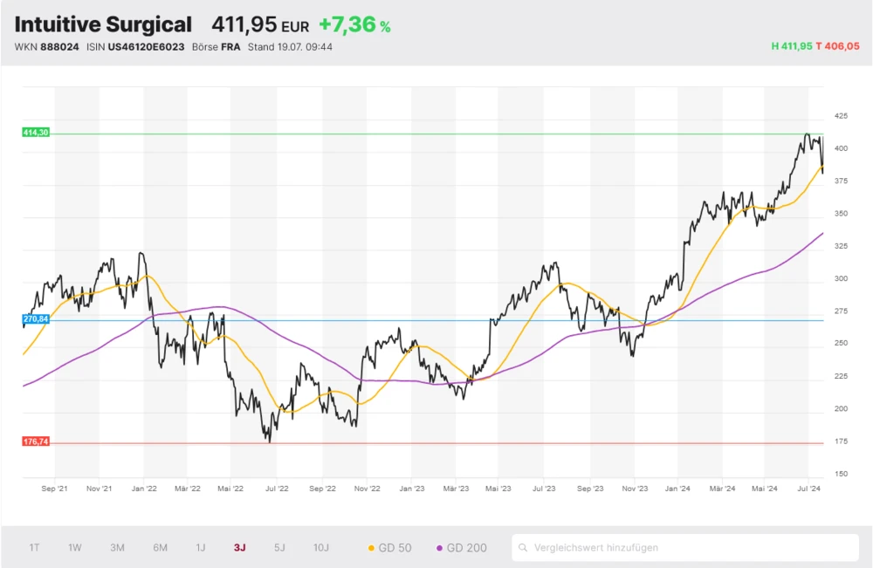
Task: Select the 3M period
Action: [117, 547]
